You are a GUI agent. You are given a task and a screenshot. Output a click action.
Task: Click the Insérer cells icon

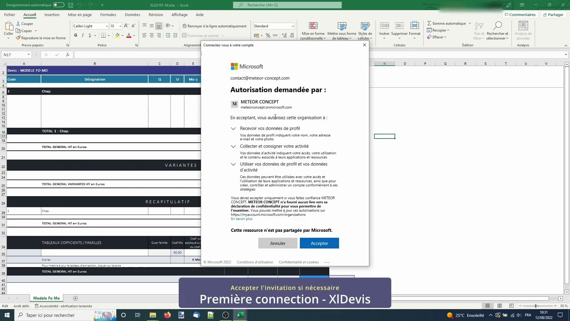click(x=384, y=26)
